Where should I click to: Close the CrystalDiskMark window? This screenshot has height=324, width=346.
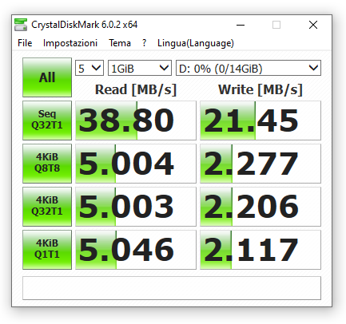click(x=313, y=25)
